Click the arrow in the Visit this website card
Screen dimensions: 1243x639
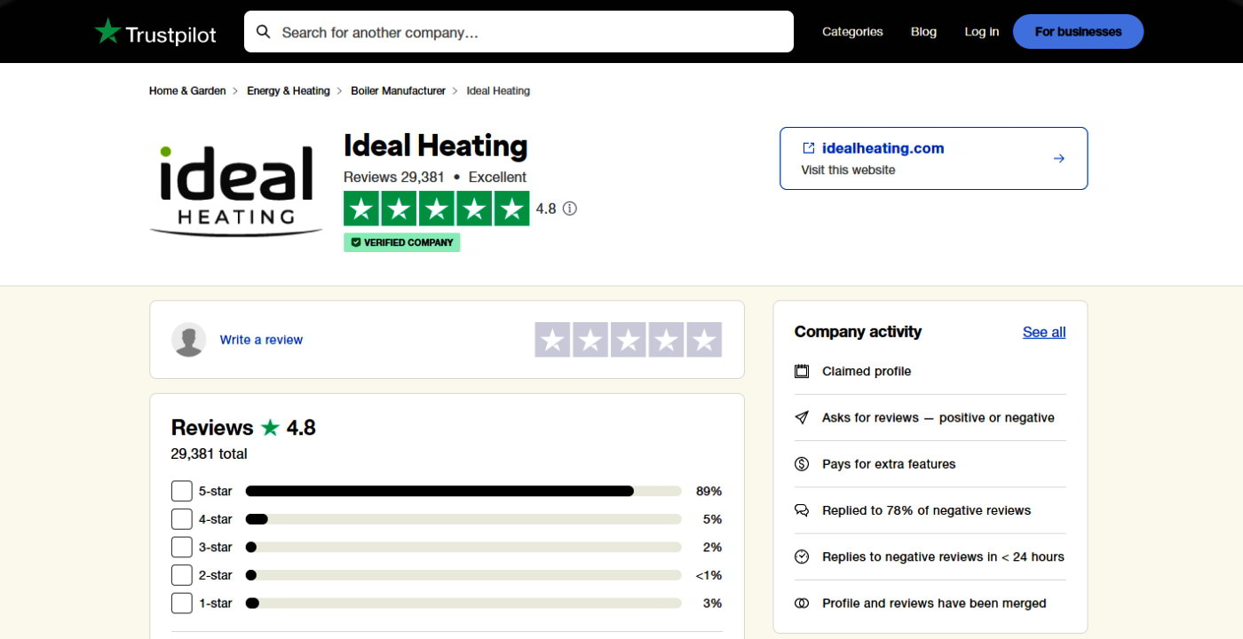[1058, 159]
